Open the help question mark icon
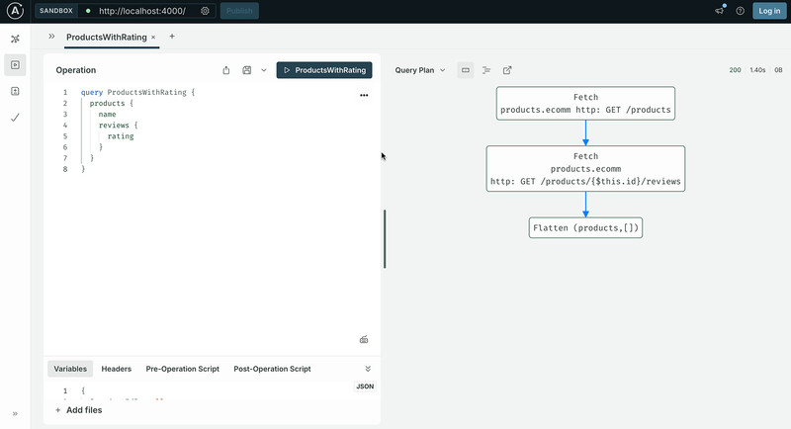 tap(740, 11)
